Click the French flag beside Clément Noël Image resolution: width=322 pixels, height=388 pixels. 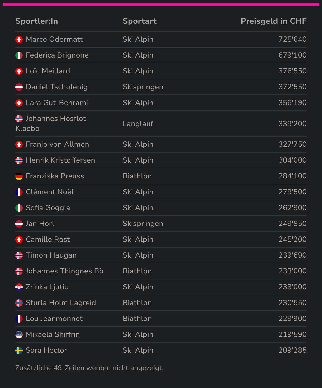19,192
